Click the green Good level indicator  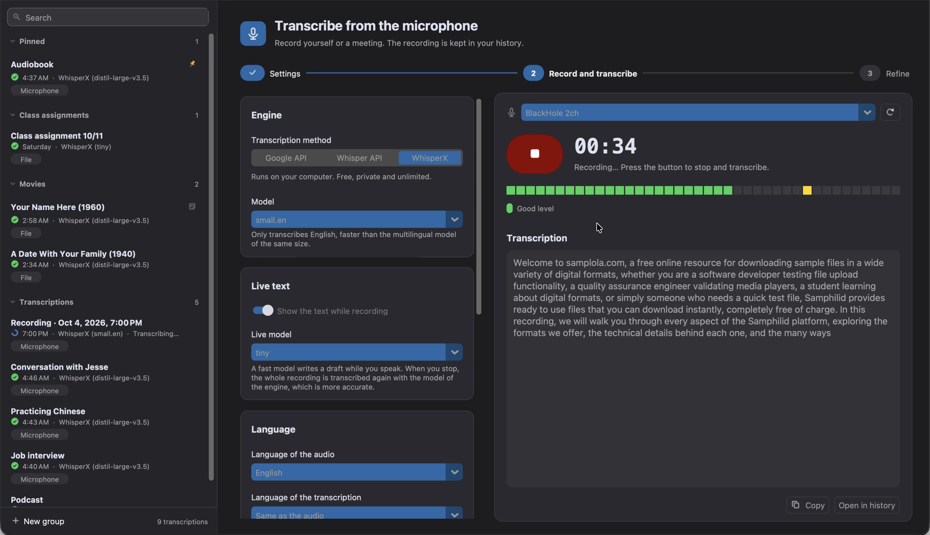coord(510,208)
